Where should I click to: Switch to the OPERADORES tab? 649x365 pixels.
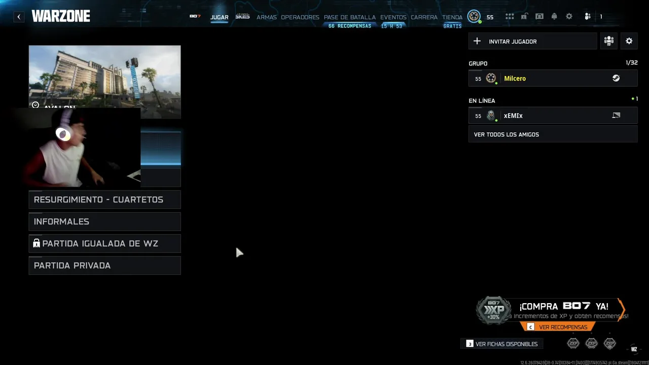click(300, 17)
